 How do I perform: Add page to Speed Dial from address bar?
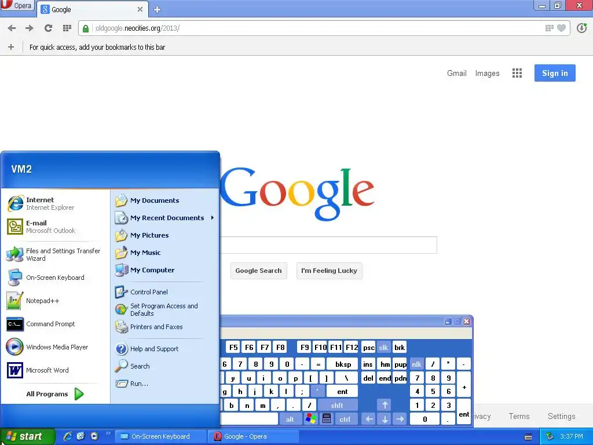pos(549,28)
